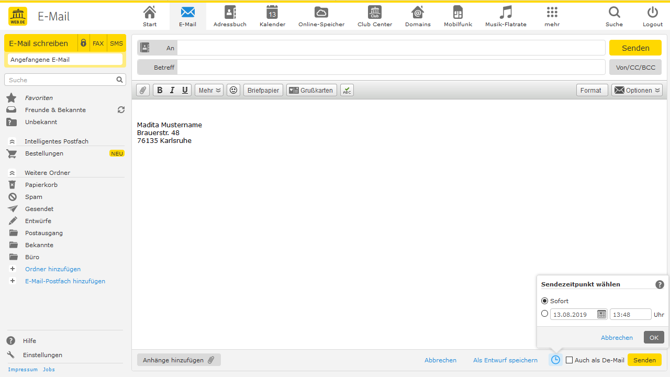Open the Mehr formatting dropdown
Screen dimensions: 670x377
pos(208,90)
